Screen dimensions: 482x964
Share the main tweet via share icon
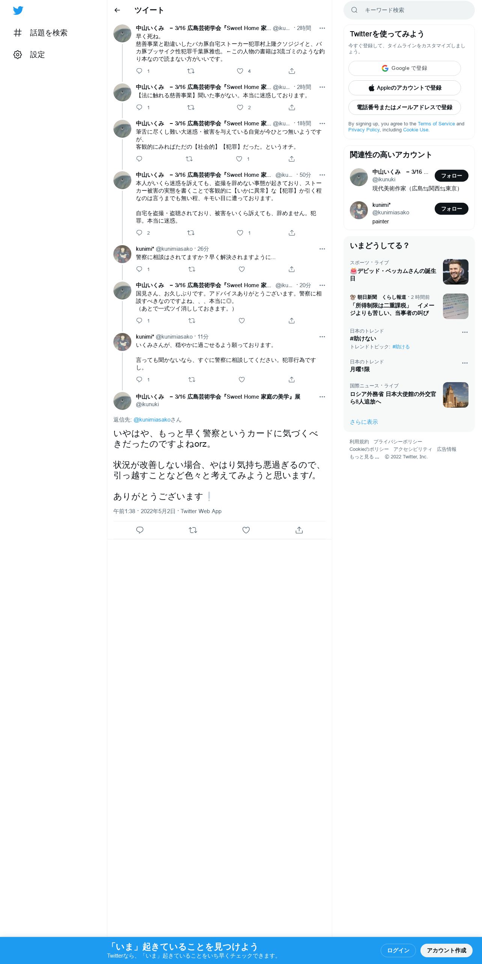(299, 530)
